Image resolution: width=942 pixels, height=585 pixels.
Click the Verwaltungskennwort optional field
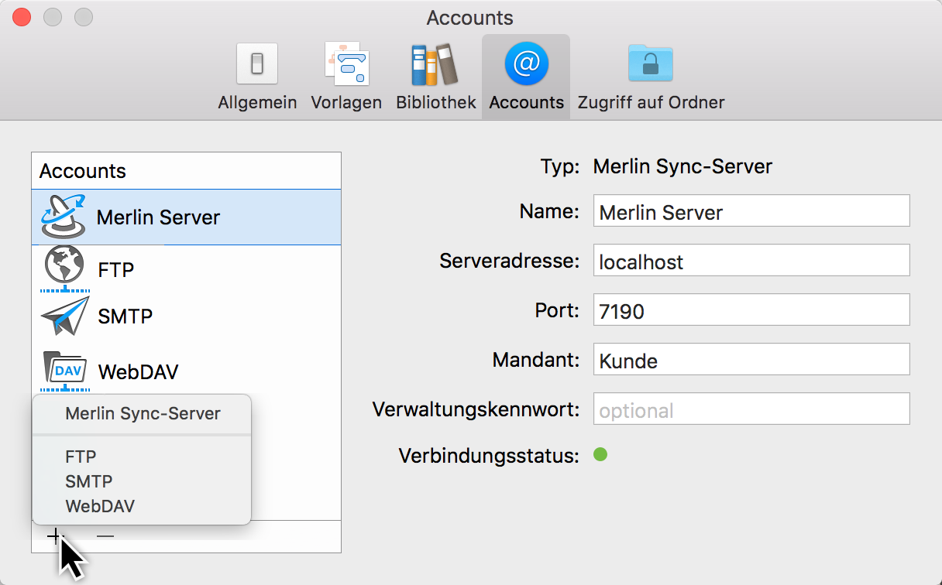click(x=751, y=409)
